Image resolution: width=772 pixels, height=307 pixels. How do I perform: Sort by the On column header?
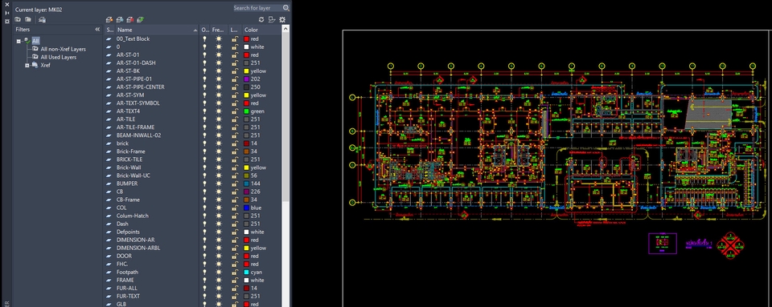[x=205, y=30]
